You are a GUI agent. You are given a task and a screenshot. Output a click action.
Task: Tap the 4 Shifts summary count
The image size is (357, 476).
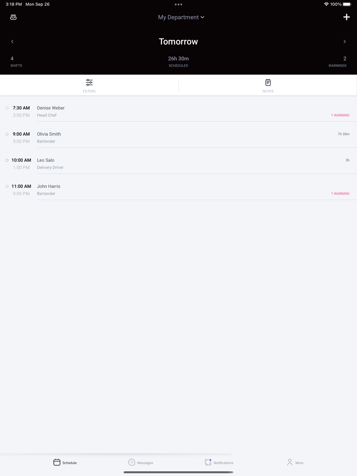(16, 62)
